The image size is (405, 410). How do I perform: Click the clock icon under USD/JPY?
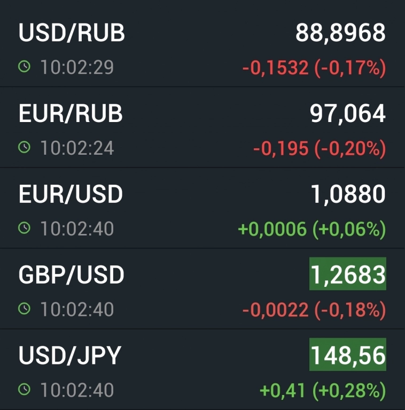click(x=24, y=390)
